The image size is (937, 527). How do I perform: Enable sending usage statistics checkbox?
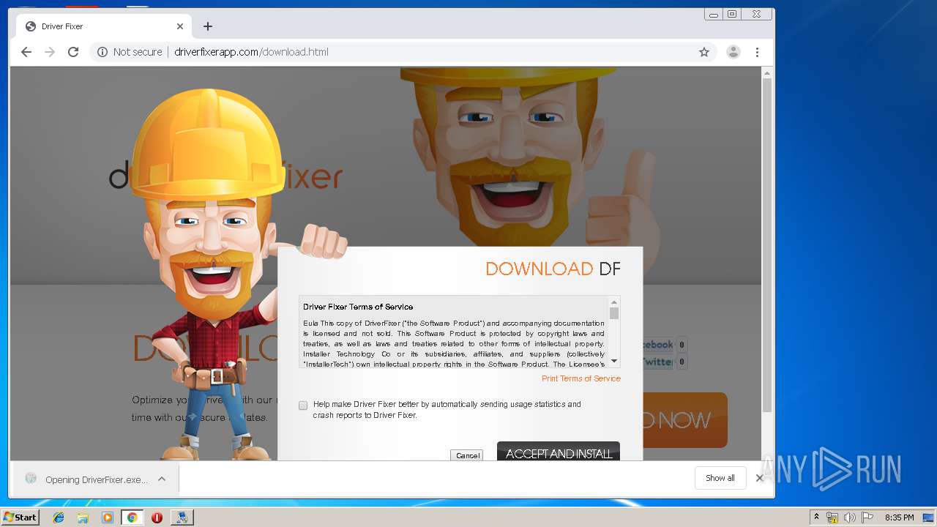tap(303, 405)
